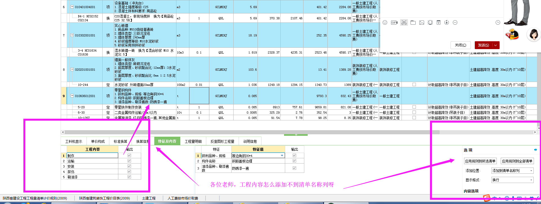
Task: Click the send picture icon
Action: tap(422, 22)
